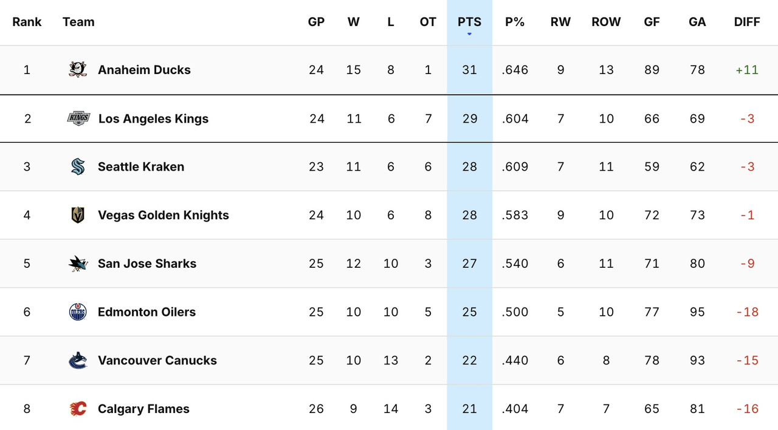Select the Edmonton Oilers logo
Image resolution: width=778 pixels, height=430 pixels.
click(x=77, y=312)
